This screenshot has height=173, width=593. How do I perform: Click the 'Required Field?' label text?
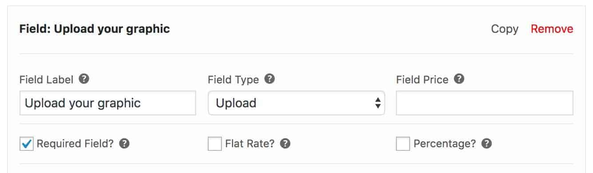tap(75, 144)
